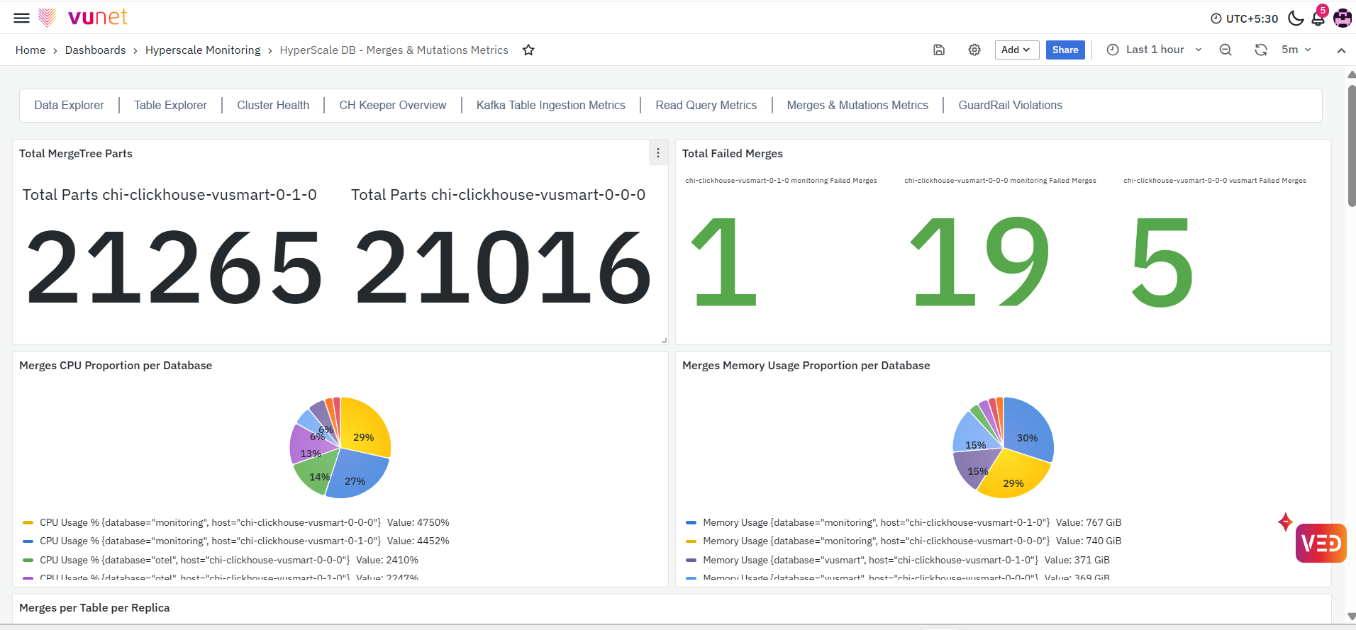The height and width of the screenshot is (630, 1356).
Task: Open the hamburger navigation menu
Action: (x=22, y=18)
